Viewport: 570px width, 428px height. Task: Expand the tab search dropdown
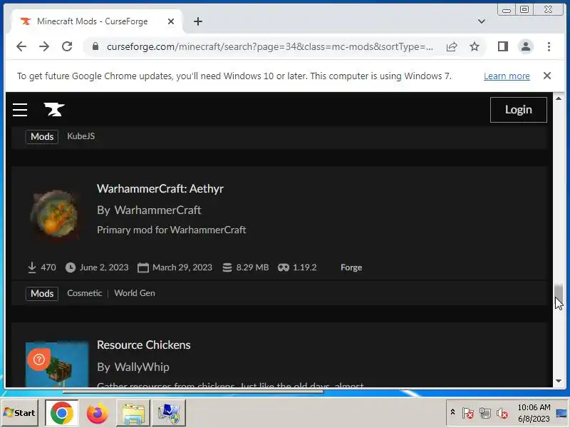coord(482,21)
